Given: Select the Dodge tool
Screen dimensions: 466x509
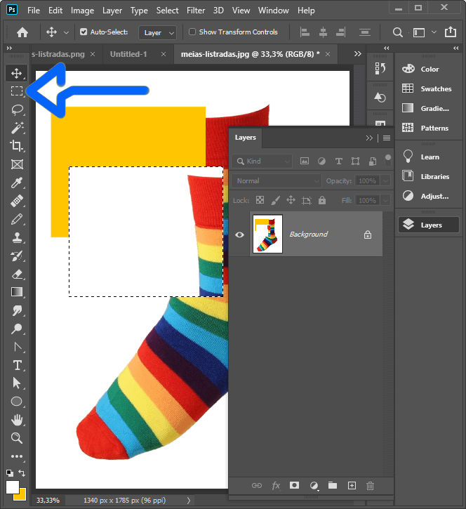Looking at the screenshot, I should [x=17, y=329].
